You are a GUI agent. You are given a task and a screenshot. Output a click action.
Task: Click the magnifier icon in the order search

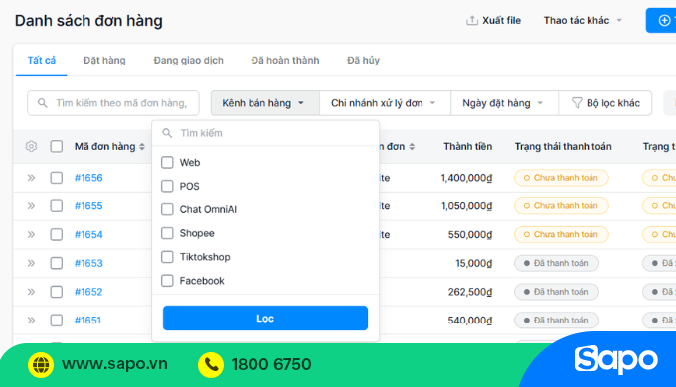click(42, 103)
